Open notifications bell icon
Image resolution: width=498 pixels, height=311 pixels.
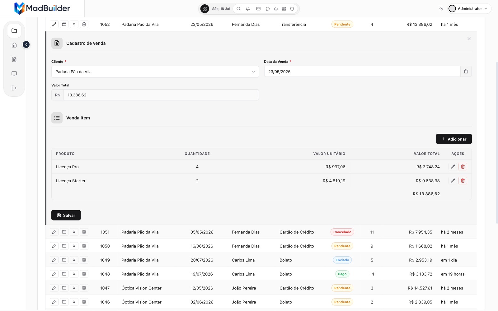[x=248, y=9]
